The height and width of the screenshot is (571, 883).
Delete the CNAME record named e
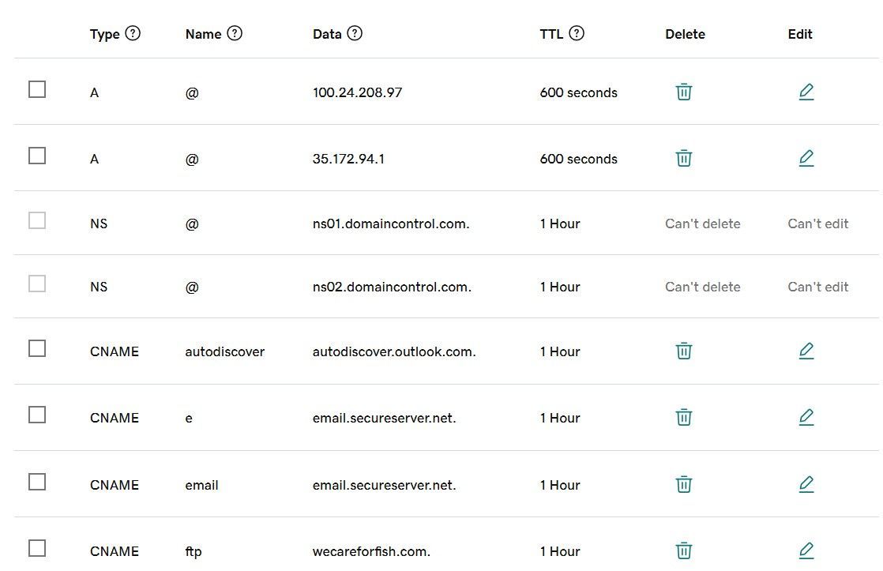tap(684, 417)
